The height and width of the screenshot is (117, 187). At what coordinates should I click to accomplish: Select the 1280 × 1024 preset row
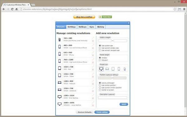[x=76, y=97]
